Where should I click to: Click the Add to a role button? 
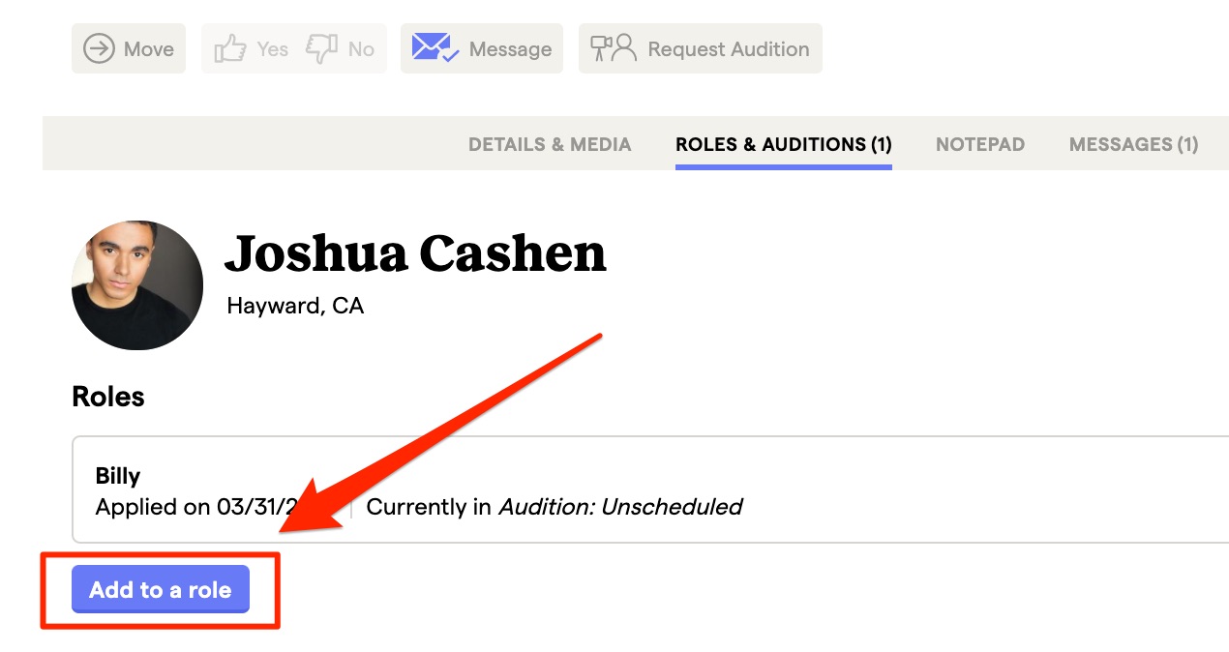tap(161, 590)
